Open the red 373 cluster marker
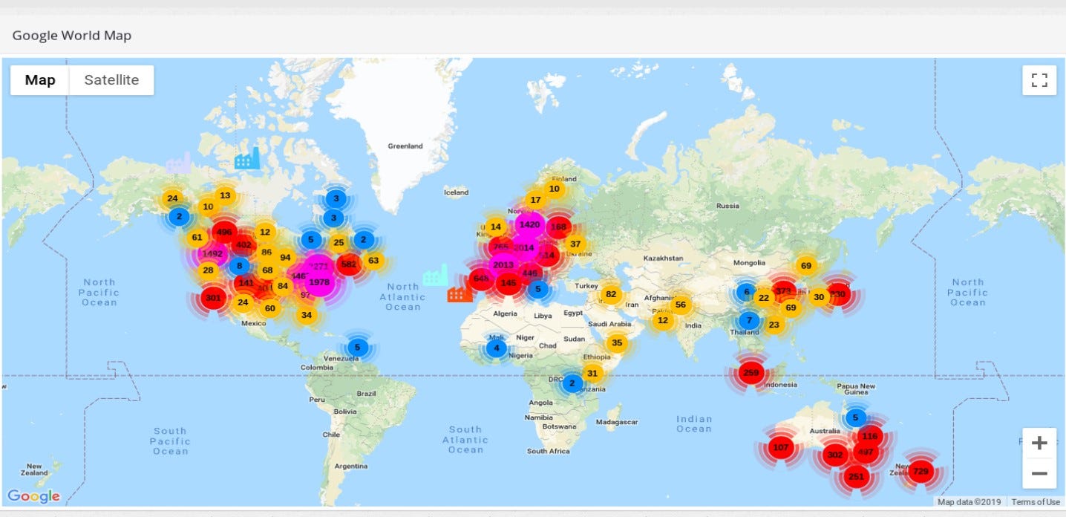Viewport: 1066px width, 517px height. pos(784,290)
